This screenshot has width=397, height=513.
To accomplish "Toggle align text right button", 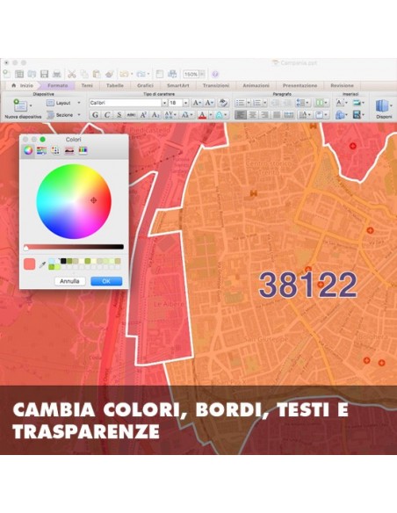I will click(264, 115).
